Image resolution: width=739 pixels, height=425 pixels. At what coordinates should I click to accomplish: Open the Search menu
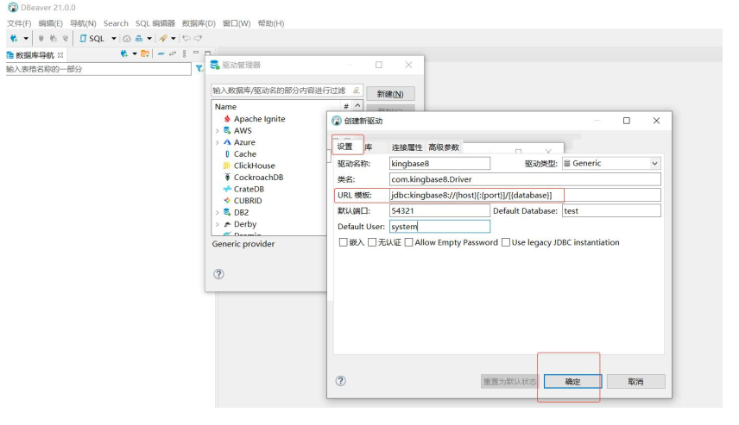(116, 23)
